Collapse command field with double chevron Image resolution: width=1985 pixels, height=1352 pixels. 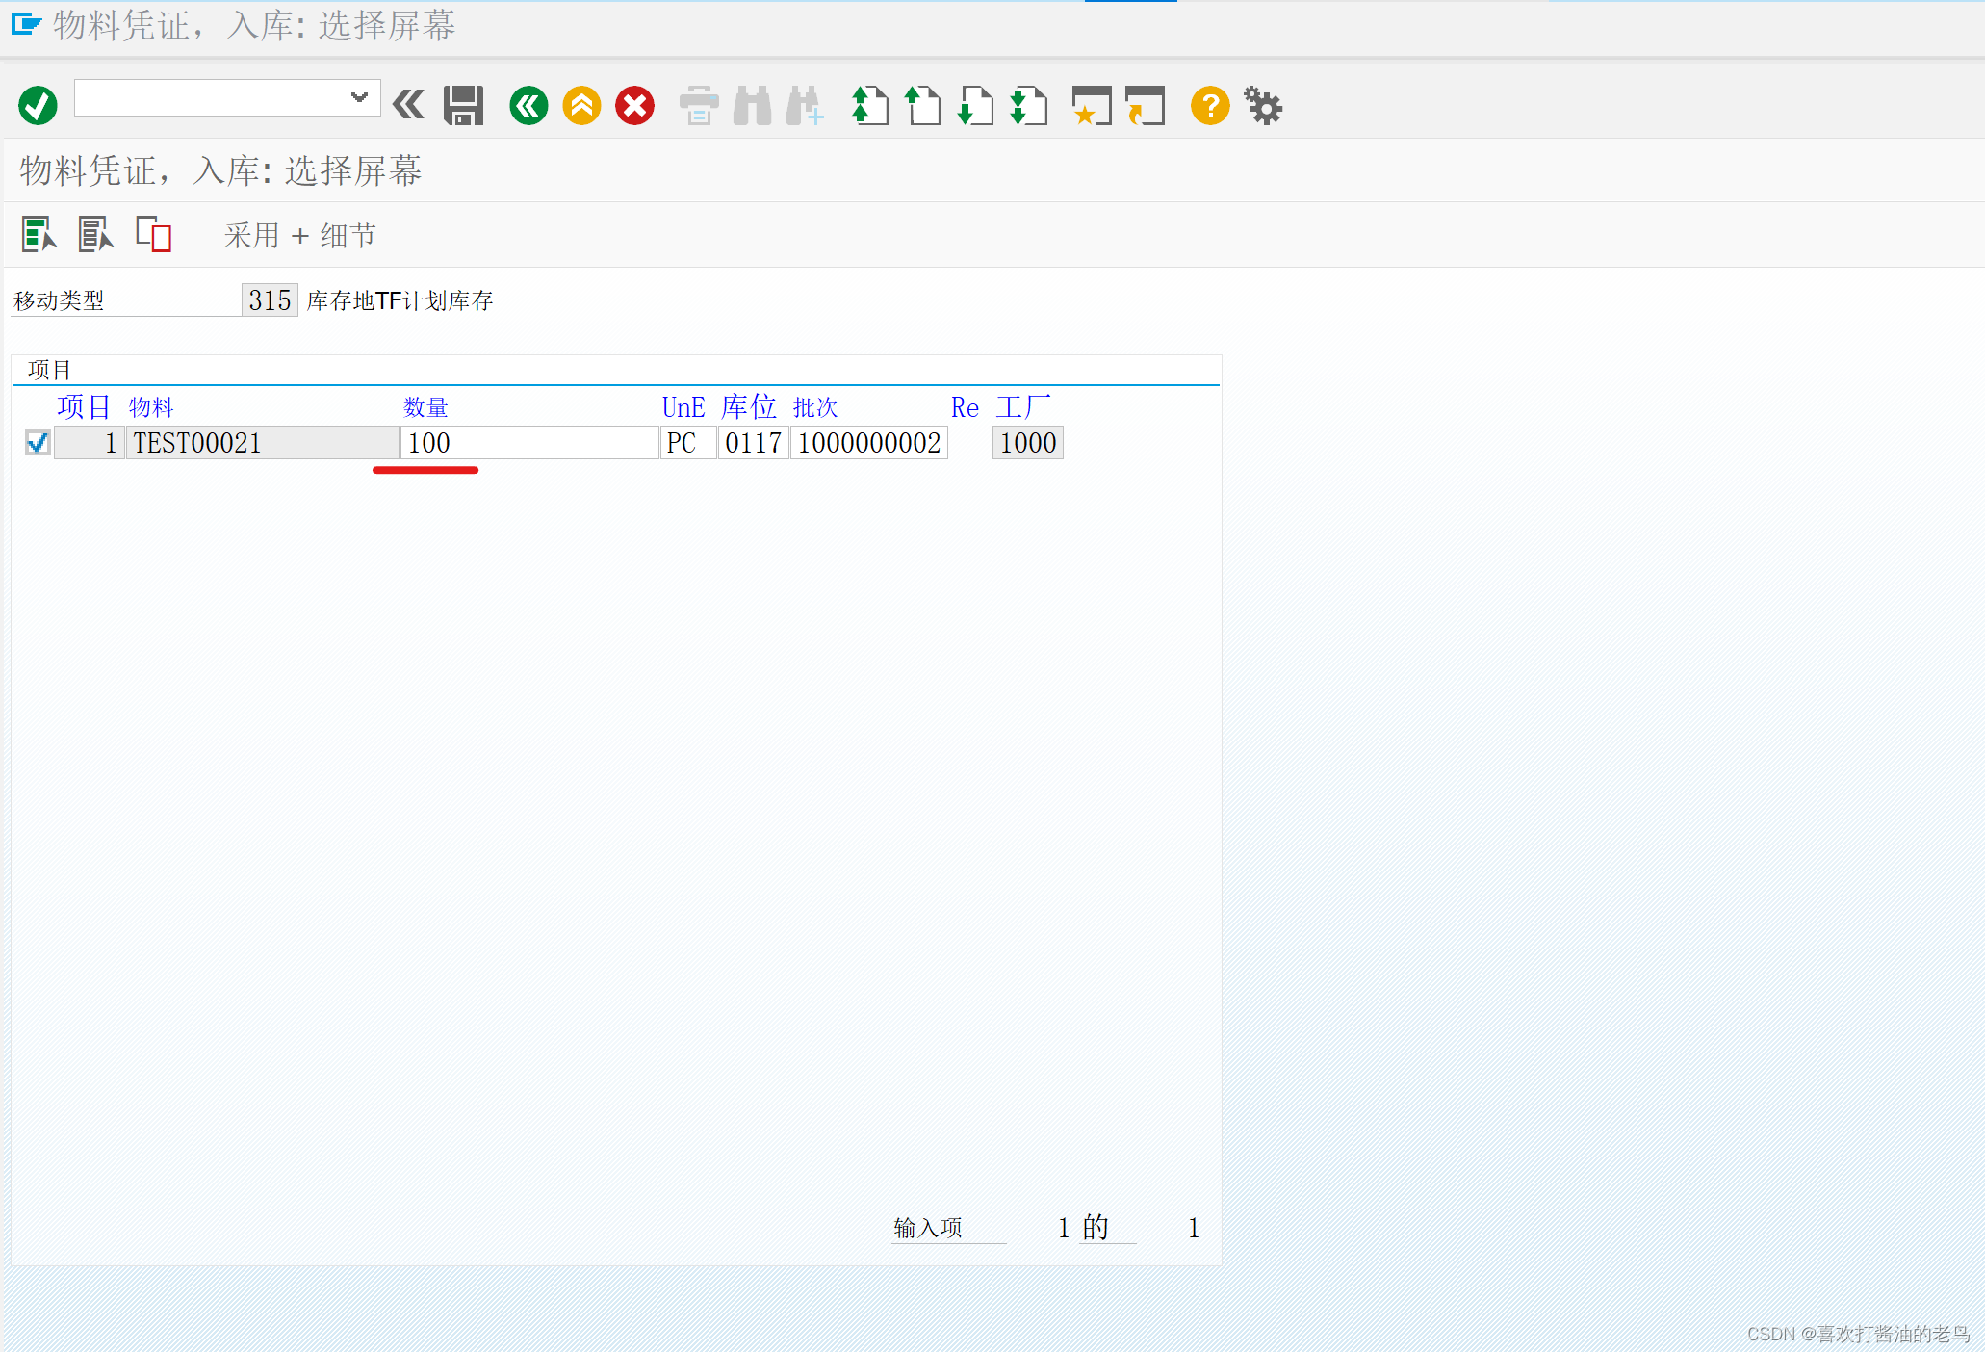coord(408,104)
